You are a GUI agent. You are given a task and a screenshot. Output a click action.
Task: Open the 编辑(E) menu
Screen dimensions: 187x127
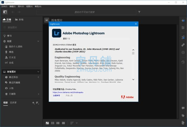(13, 6)
